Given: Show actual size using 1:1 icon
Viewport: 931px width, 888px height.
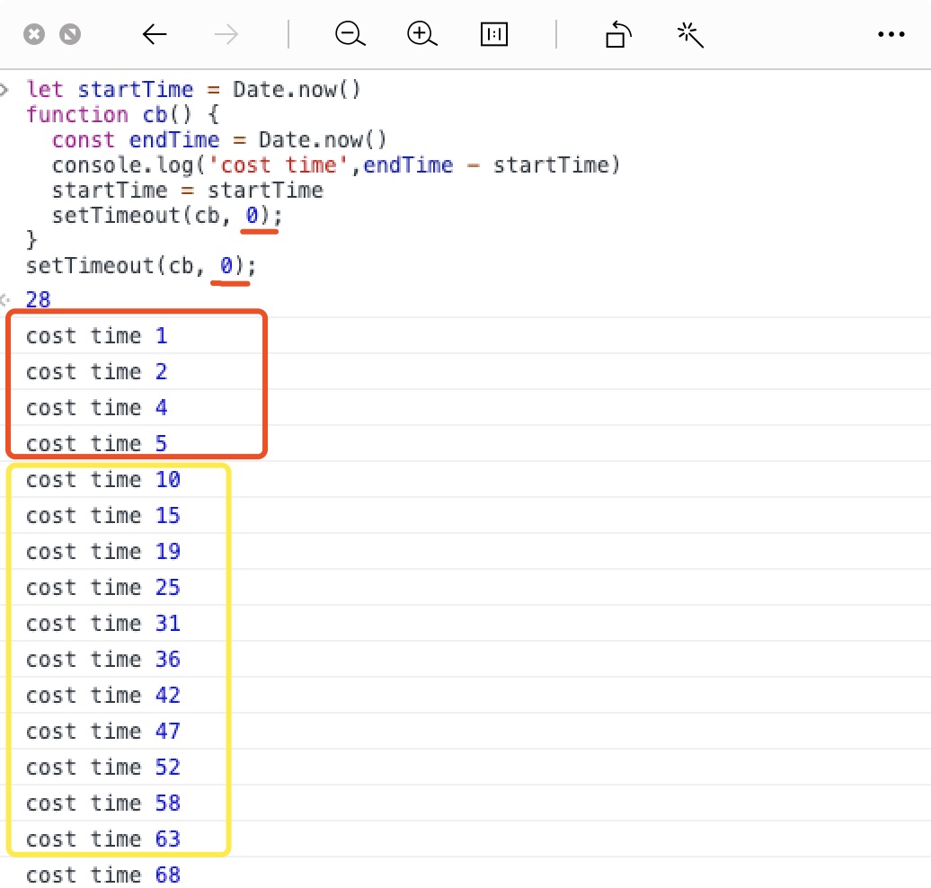Looking at the screenshot, I should point(494,34).
